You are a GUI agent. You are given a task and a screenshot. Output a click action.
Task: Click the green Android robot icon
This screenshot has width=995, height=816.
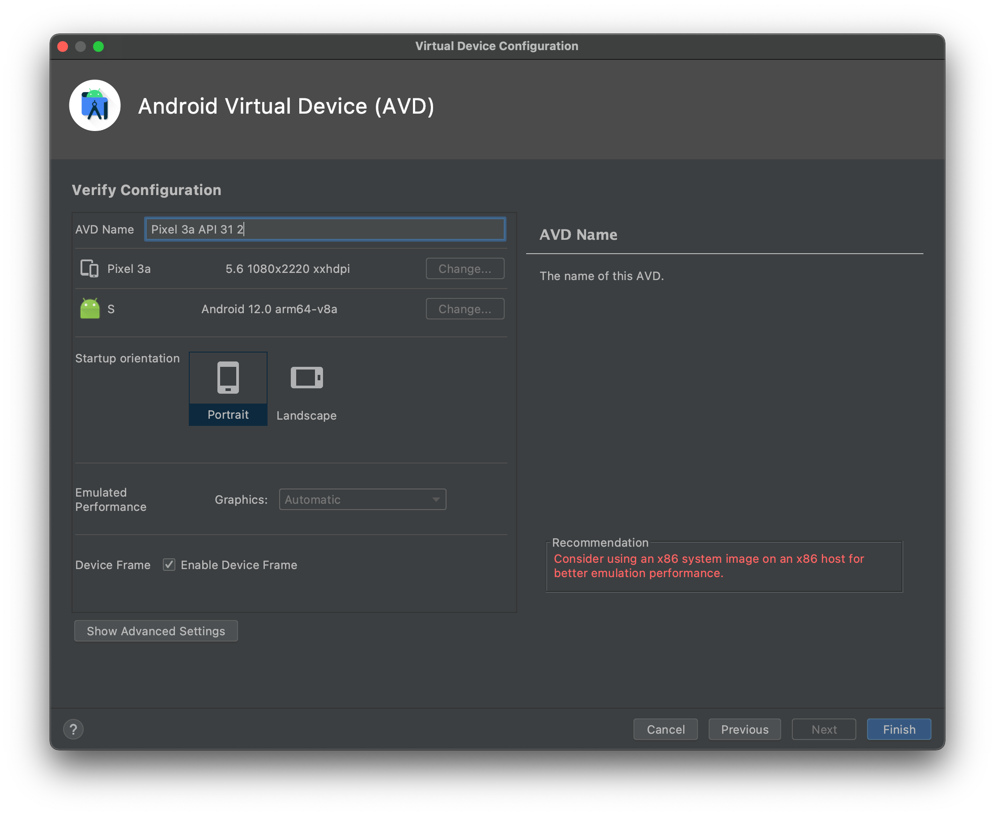click(x=90, y=309)
